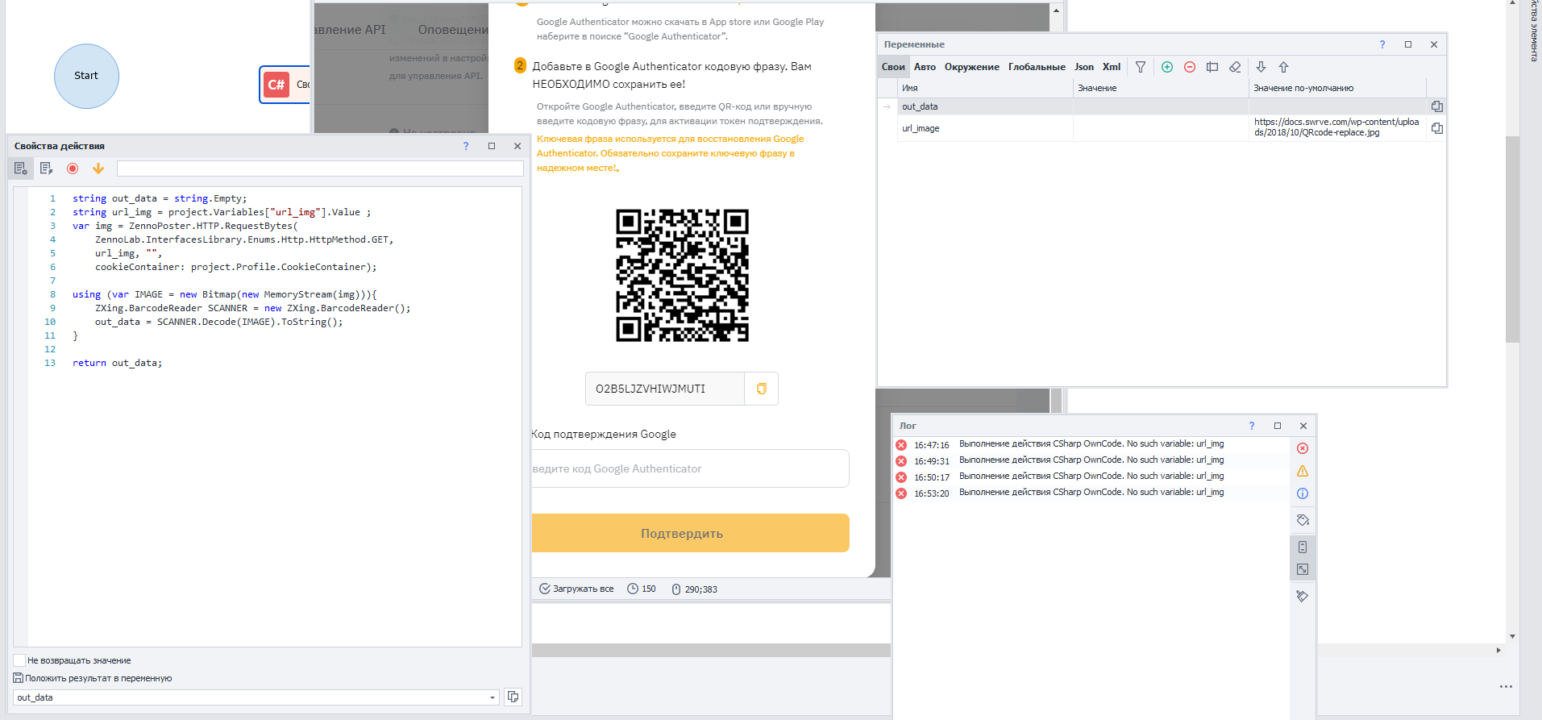
Task: Click the Значение column header
Action: [x=1161, y=88]
